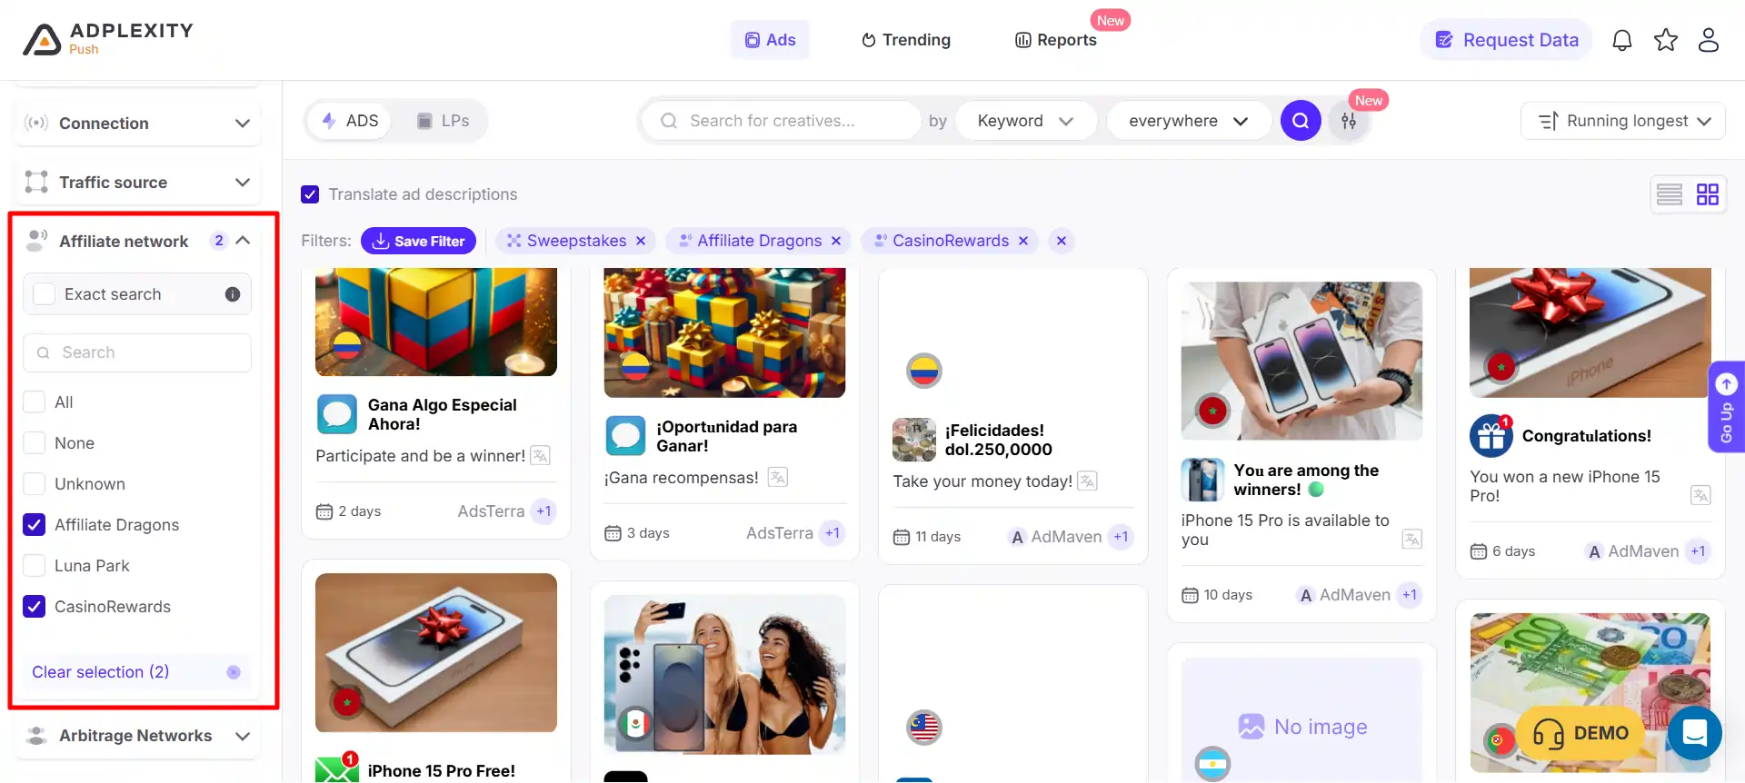Expand the Arbitrage Networks section
Screen dimensions: 1745x783
click(137, 736)
